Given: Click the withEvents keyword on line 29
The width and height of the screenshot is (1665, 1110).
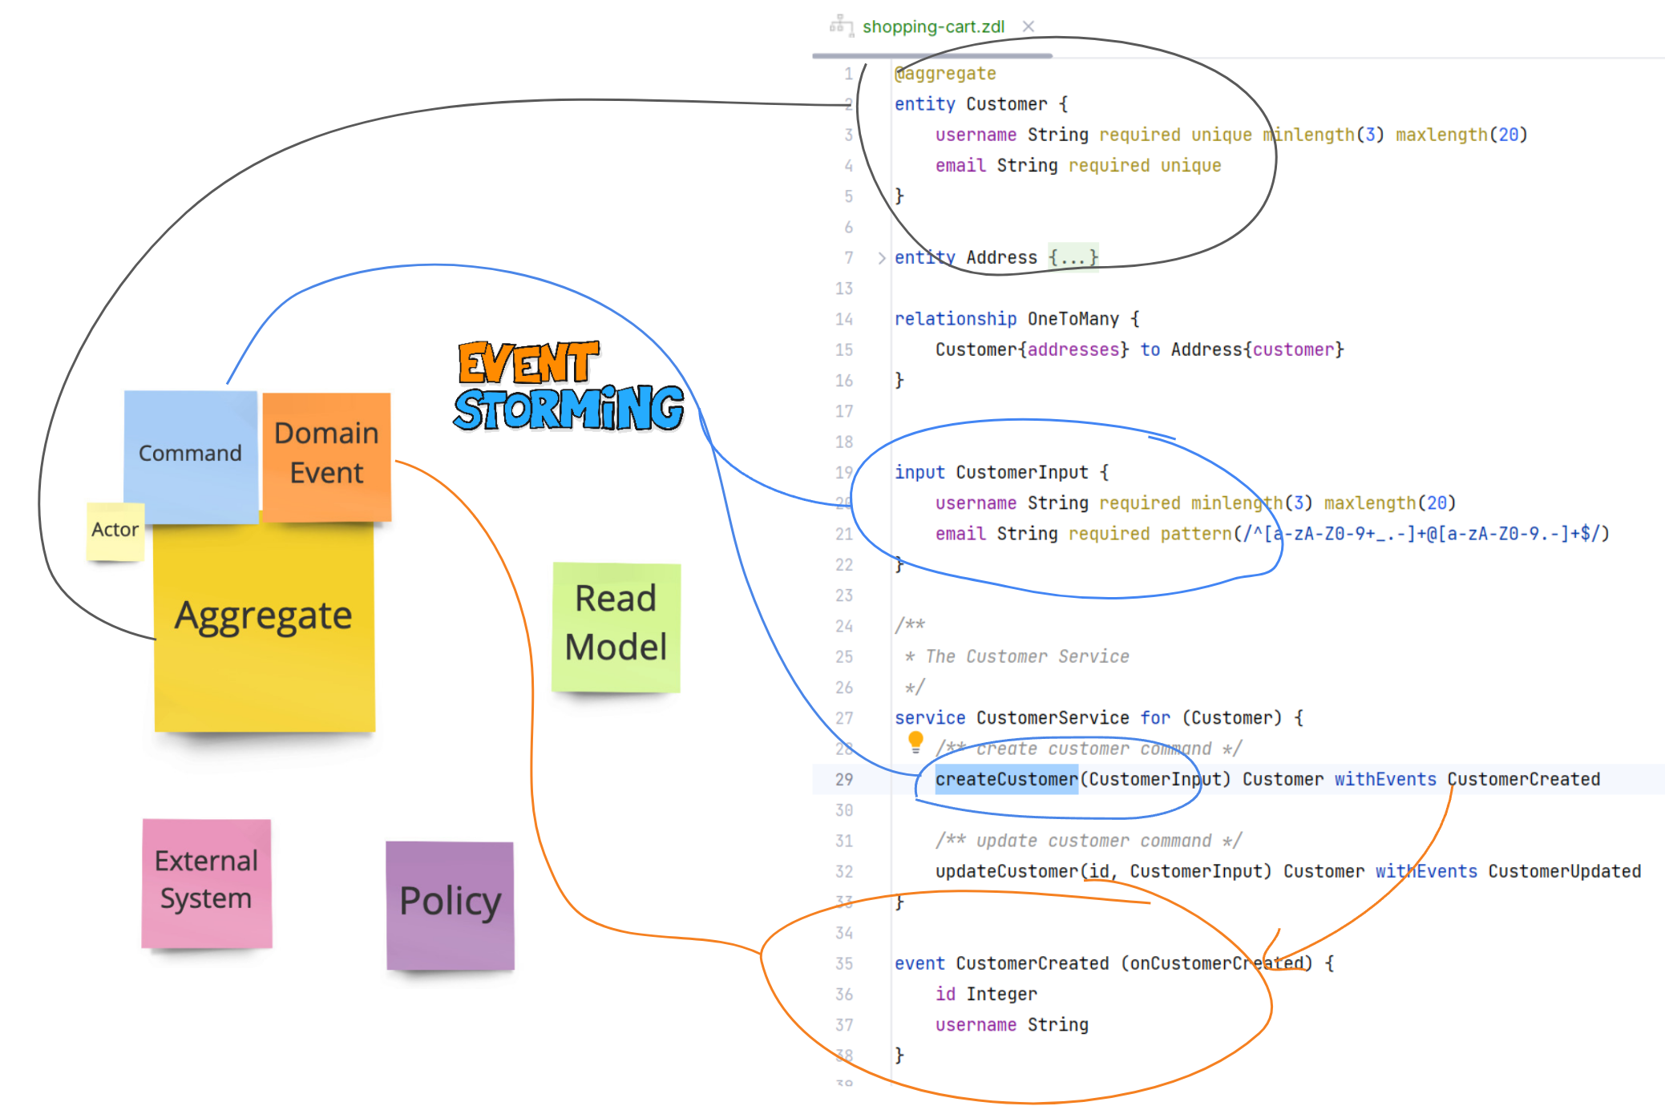Looking at the screenshot, I should click(x=1385, y=778).
